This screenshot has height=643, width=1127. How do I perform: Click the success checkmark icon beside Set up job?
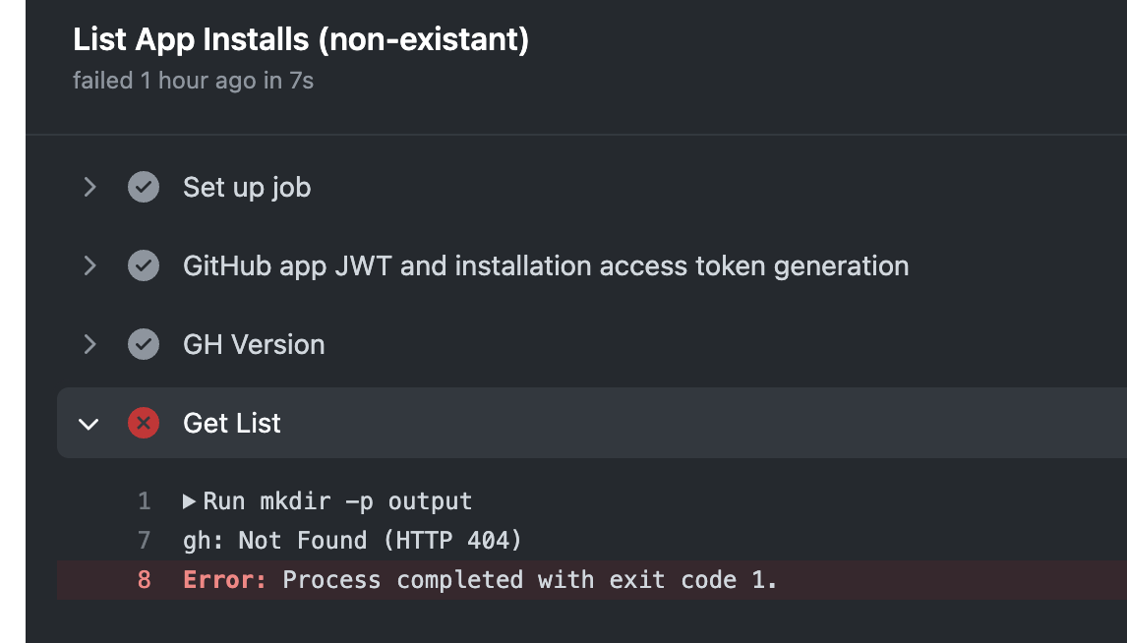pyautogui.click(x=144, y=187)
